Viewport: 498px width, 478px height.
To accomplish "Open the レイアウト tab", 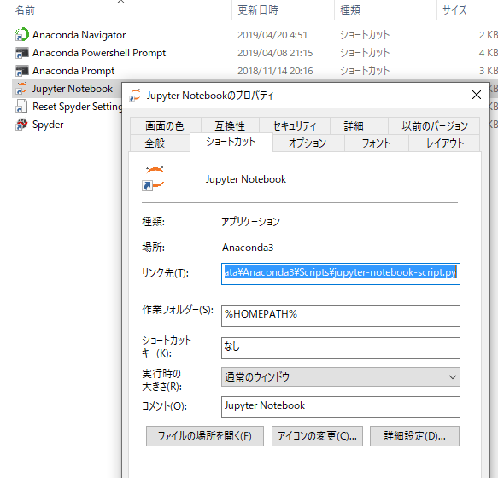I will 445,143.
